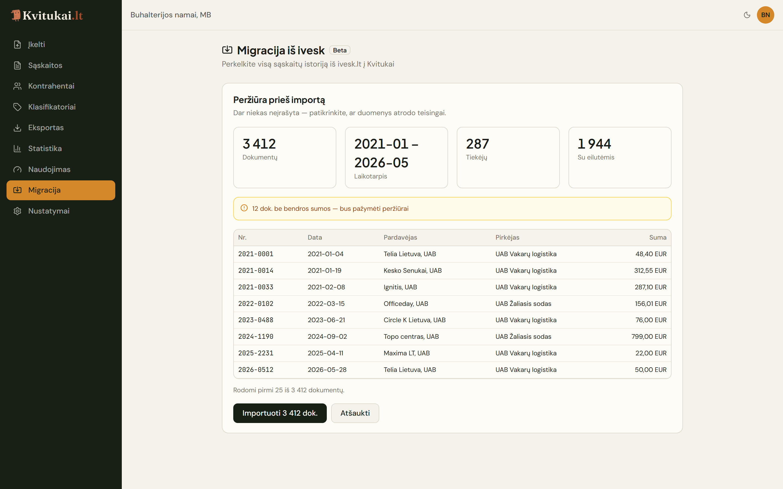Click the 287 Tiekėjų stat card
Viewport: 783px width, 489px height.
point(508,158)
